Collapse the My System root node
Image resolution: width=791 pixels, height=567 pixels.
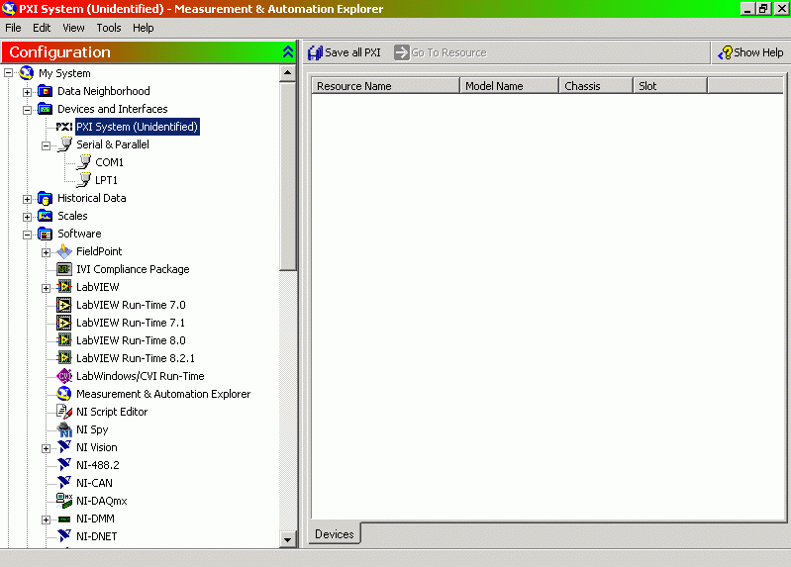point(8,73)
